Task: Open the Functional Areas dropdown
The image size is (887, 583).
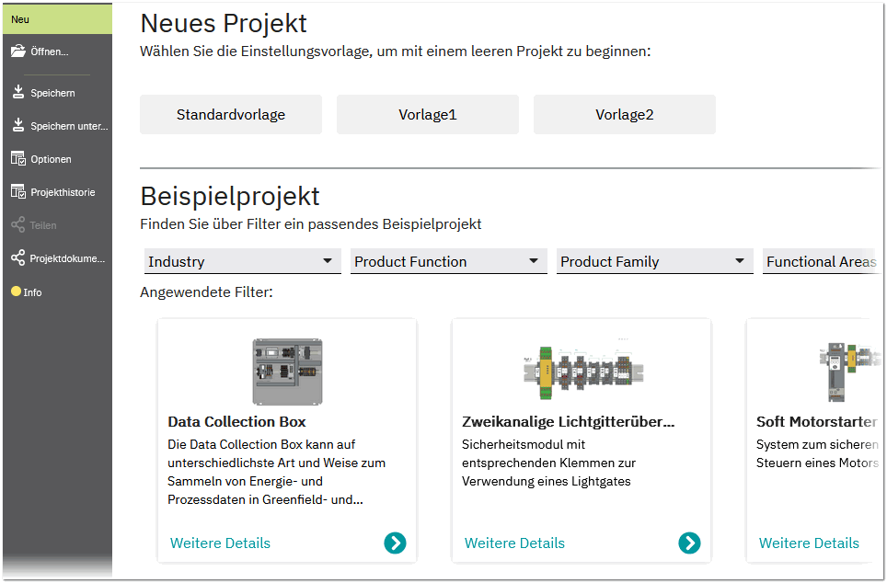Action: pyautogui.click(x=822, y=261)
